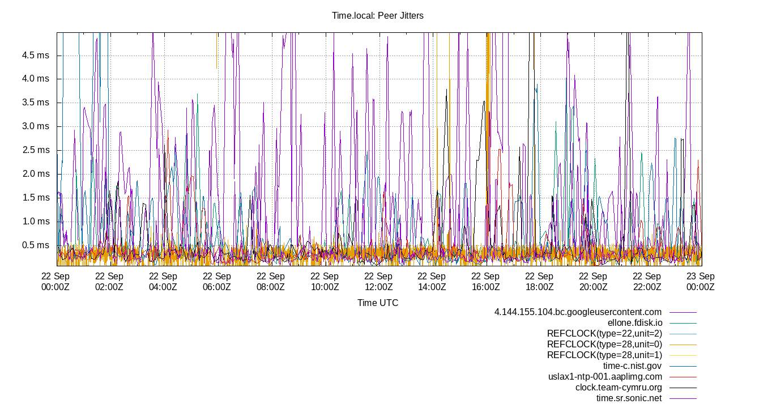Click the '22 Sep 10:00Z' time label

coord(325,282)
